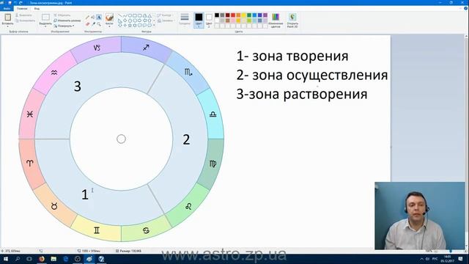Click the small center circle of wheel

(x=121, y=139)
